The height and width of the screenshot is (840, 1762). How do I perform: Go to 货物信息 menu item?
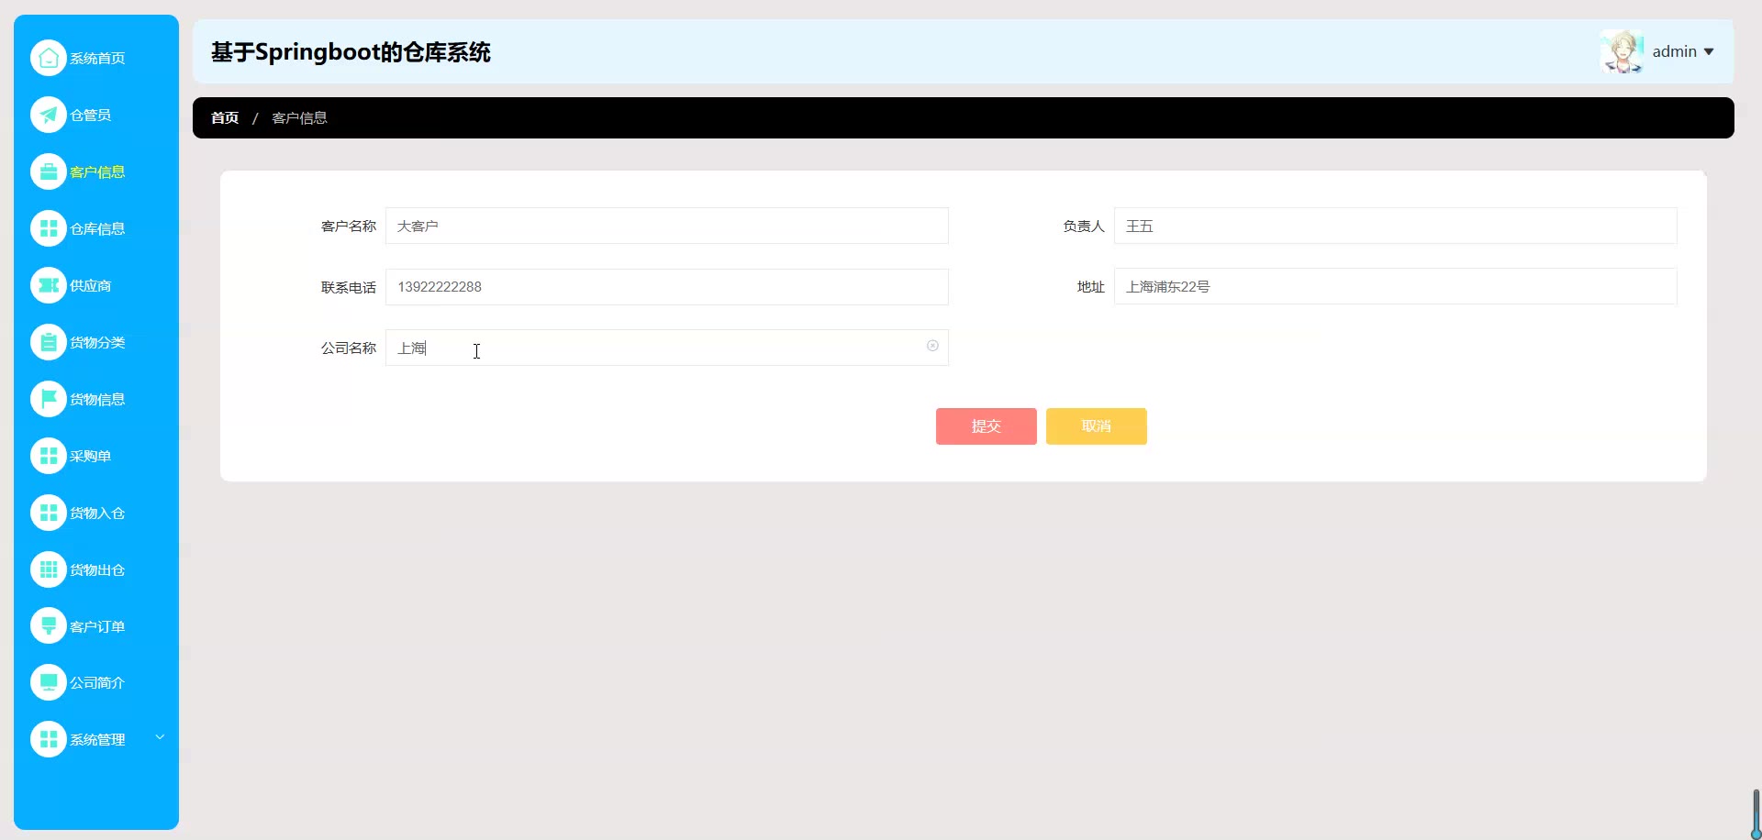point(97,399)
